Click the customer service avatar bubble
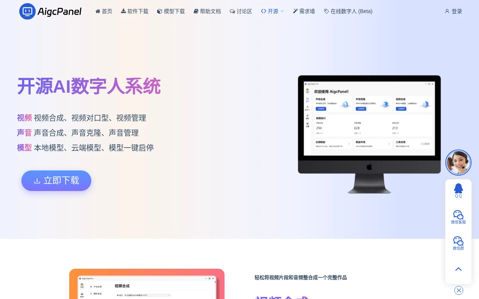The image size is (479, 299). (458, 162)
